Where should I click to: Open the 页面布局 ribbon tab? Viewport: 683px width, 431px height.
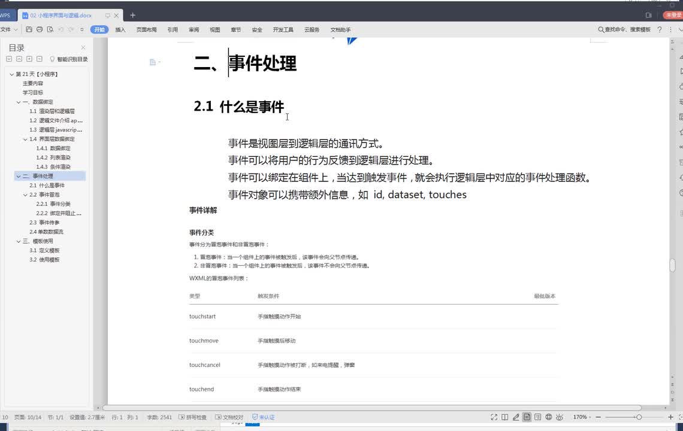[146, 29]
